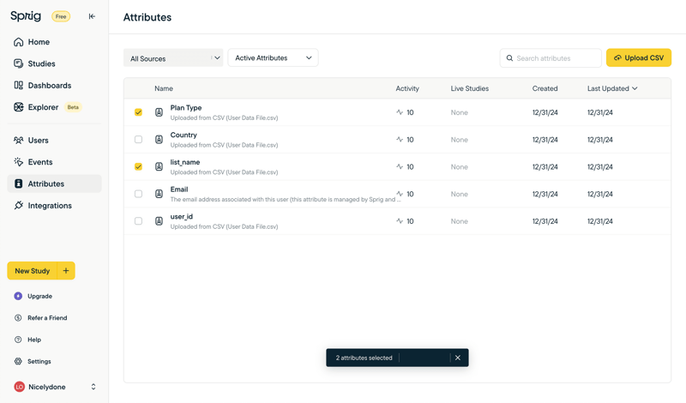Click the Events cursor icon

tap(18, 162)
